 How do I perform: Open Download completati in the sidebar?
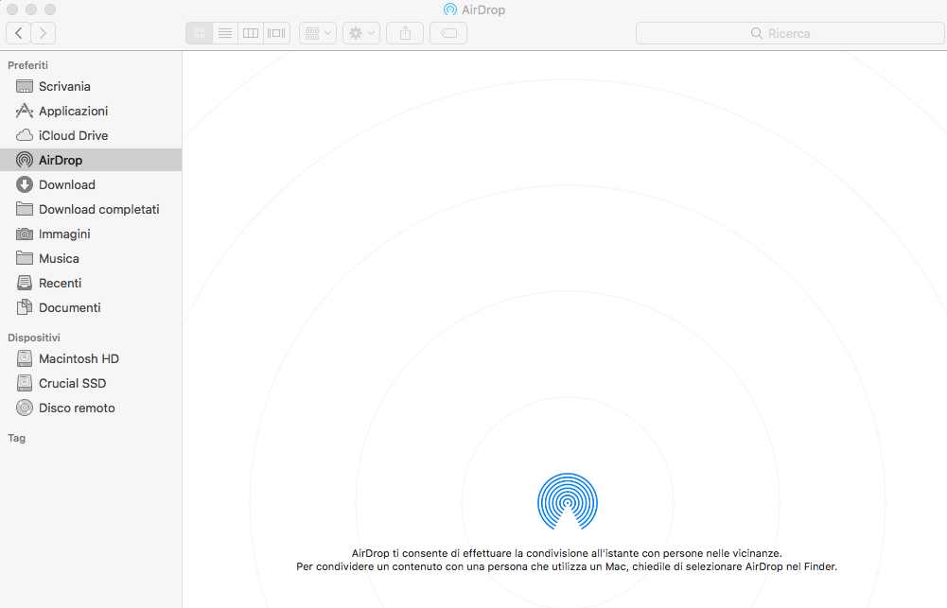pos(99,210)
